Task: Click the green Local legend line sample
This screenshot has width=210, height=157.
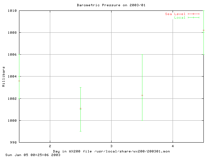Action: pyautogui.click(x=194, y=17)
